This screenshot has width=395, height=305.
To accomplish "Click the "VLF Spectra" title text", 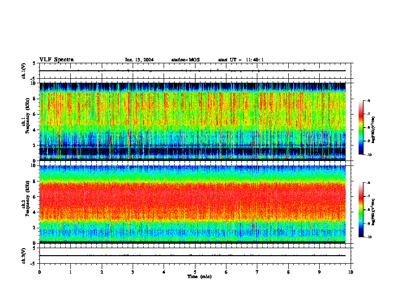I will click(x=56, y=60).
